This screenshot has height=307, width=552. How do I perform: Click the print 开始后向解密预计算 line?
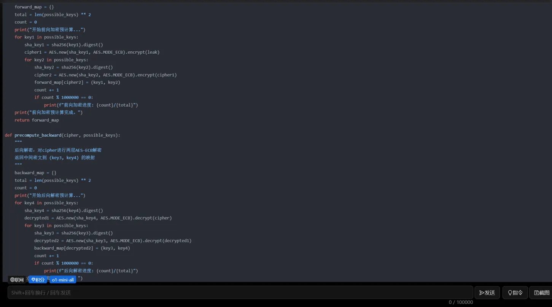point(50,196)
